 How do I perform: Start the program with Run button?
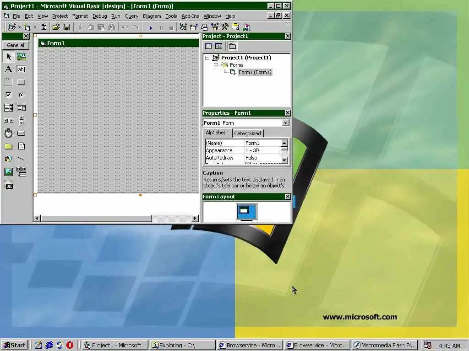point(150,28)
